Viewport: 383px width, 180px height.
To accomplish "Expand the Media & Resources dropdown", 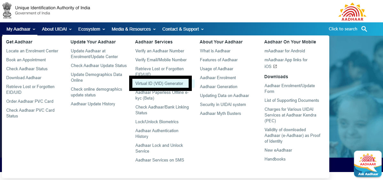I will (134, 29).
